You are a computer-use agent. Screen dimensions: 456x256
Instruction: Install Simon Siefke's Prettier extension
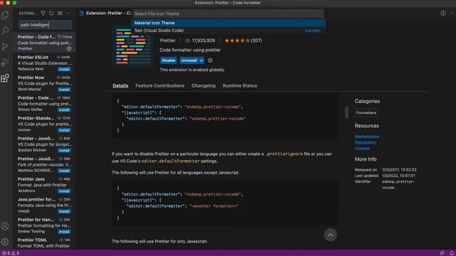[x=64, y=110]
